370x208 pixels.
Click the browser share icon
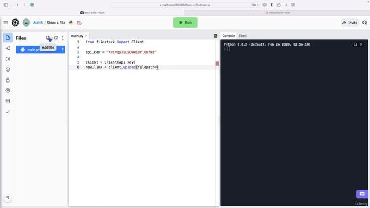click(279, 5)
